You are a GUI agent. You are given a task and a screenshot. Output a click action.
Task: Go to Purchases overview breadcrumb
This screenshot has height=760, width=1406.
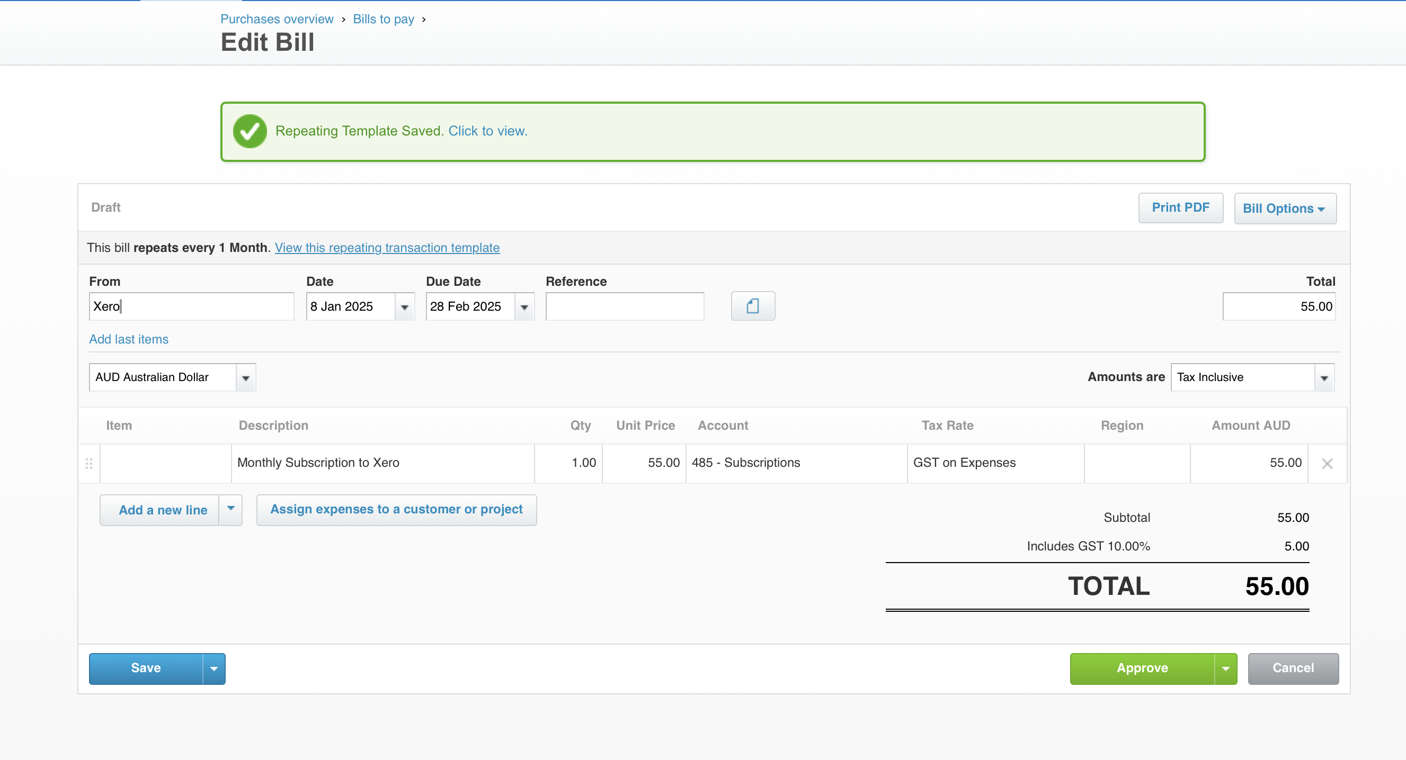tap(277, 19)
